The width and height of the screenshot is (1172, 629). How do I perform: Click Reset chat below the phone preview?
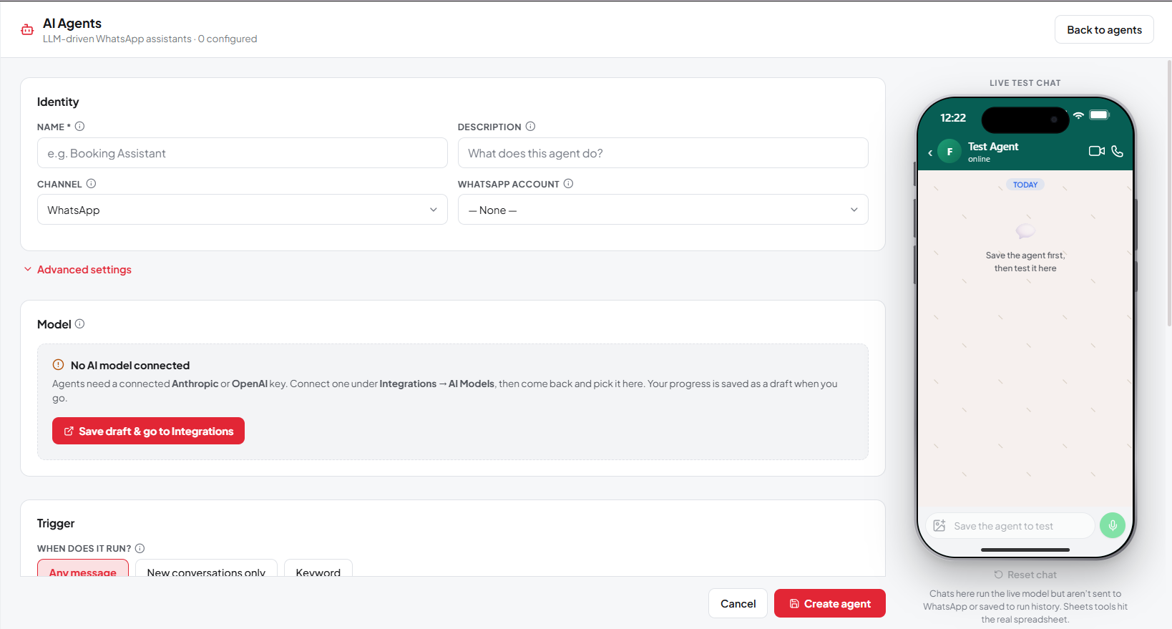(1025, 575)
